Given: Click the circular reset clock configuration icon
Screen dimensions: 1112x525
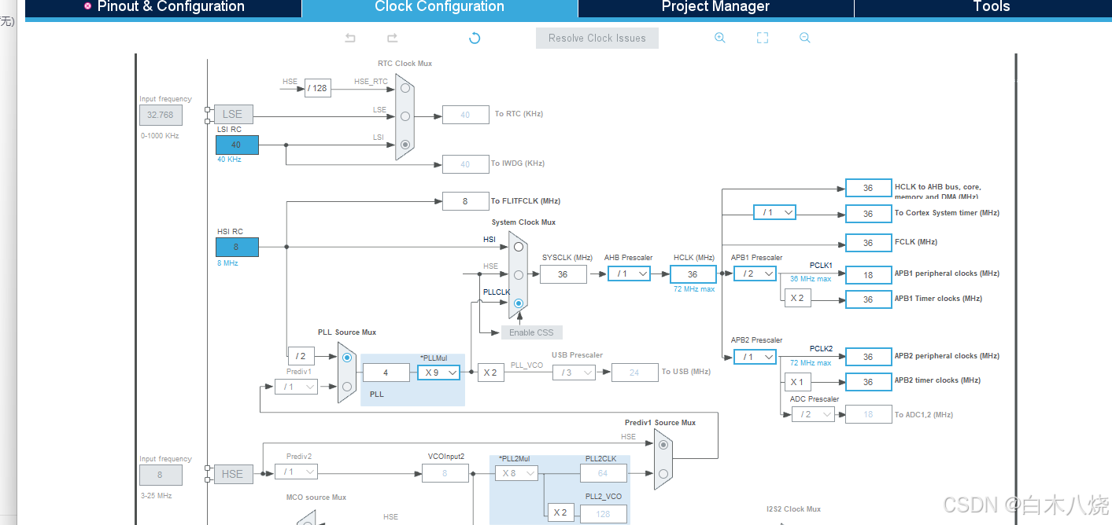Looking at the screenshot, I should click(x=475, y=38).
